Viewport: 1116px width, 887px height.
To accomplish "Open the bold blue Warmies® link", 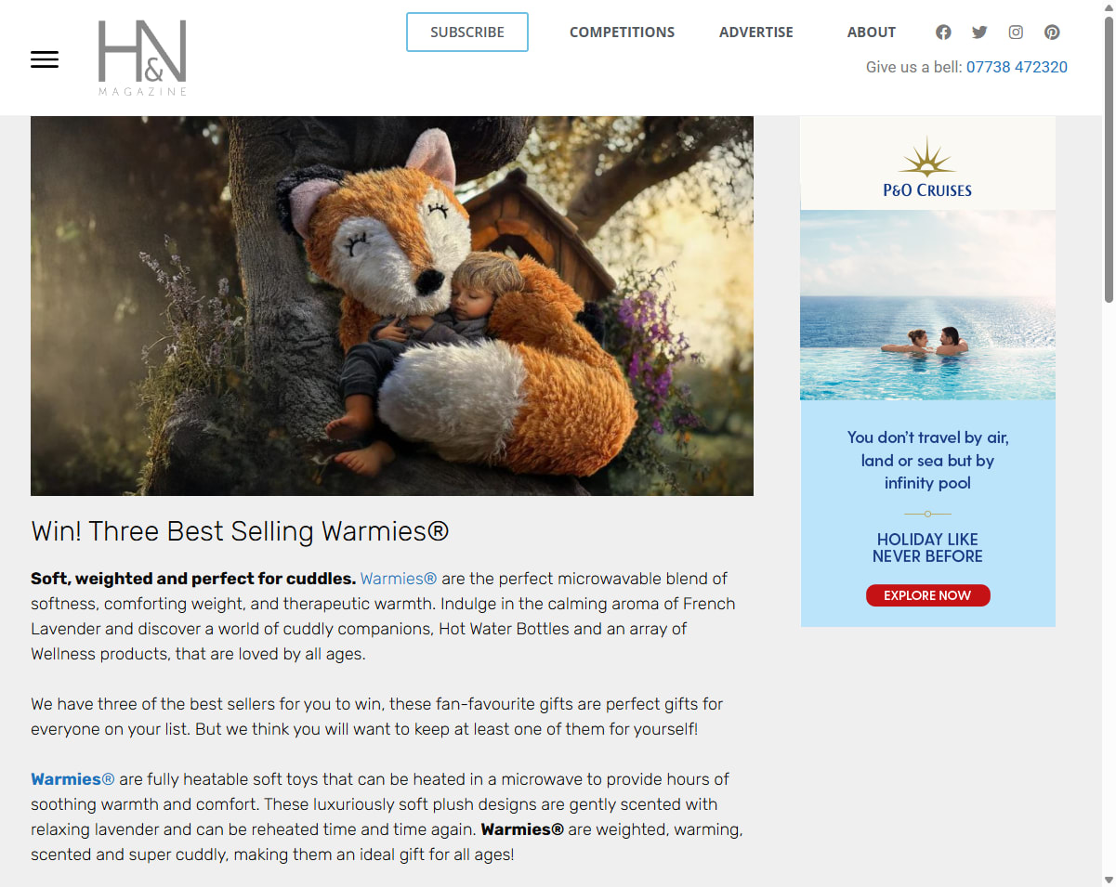I will tap(72, 779).
